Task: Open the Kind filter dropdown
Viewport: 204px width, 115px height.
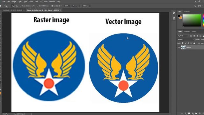Action: (183, 36)
